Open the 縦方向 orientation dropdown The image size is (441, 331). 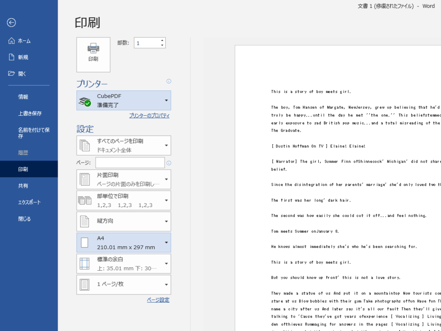coord(124,221)
